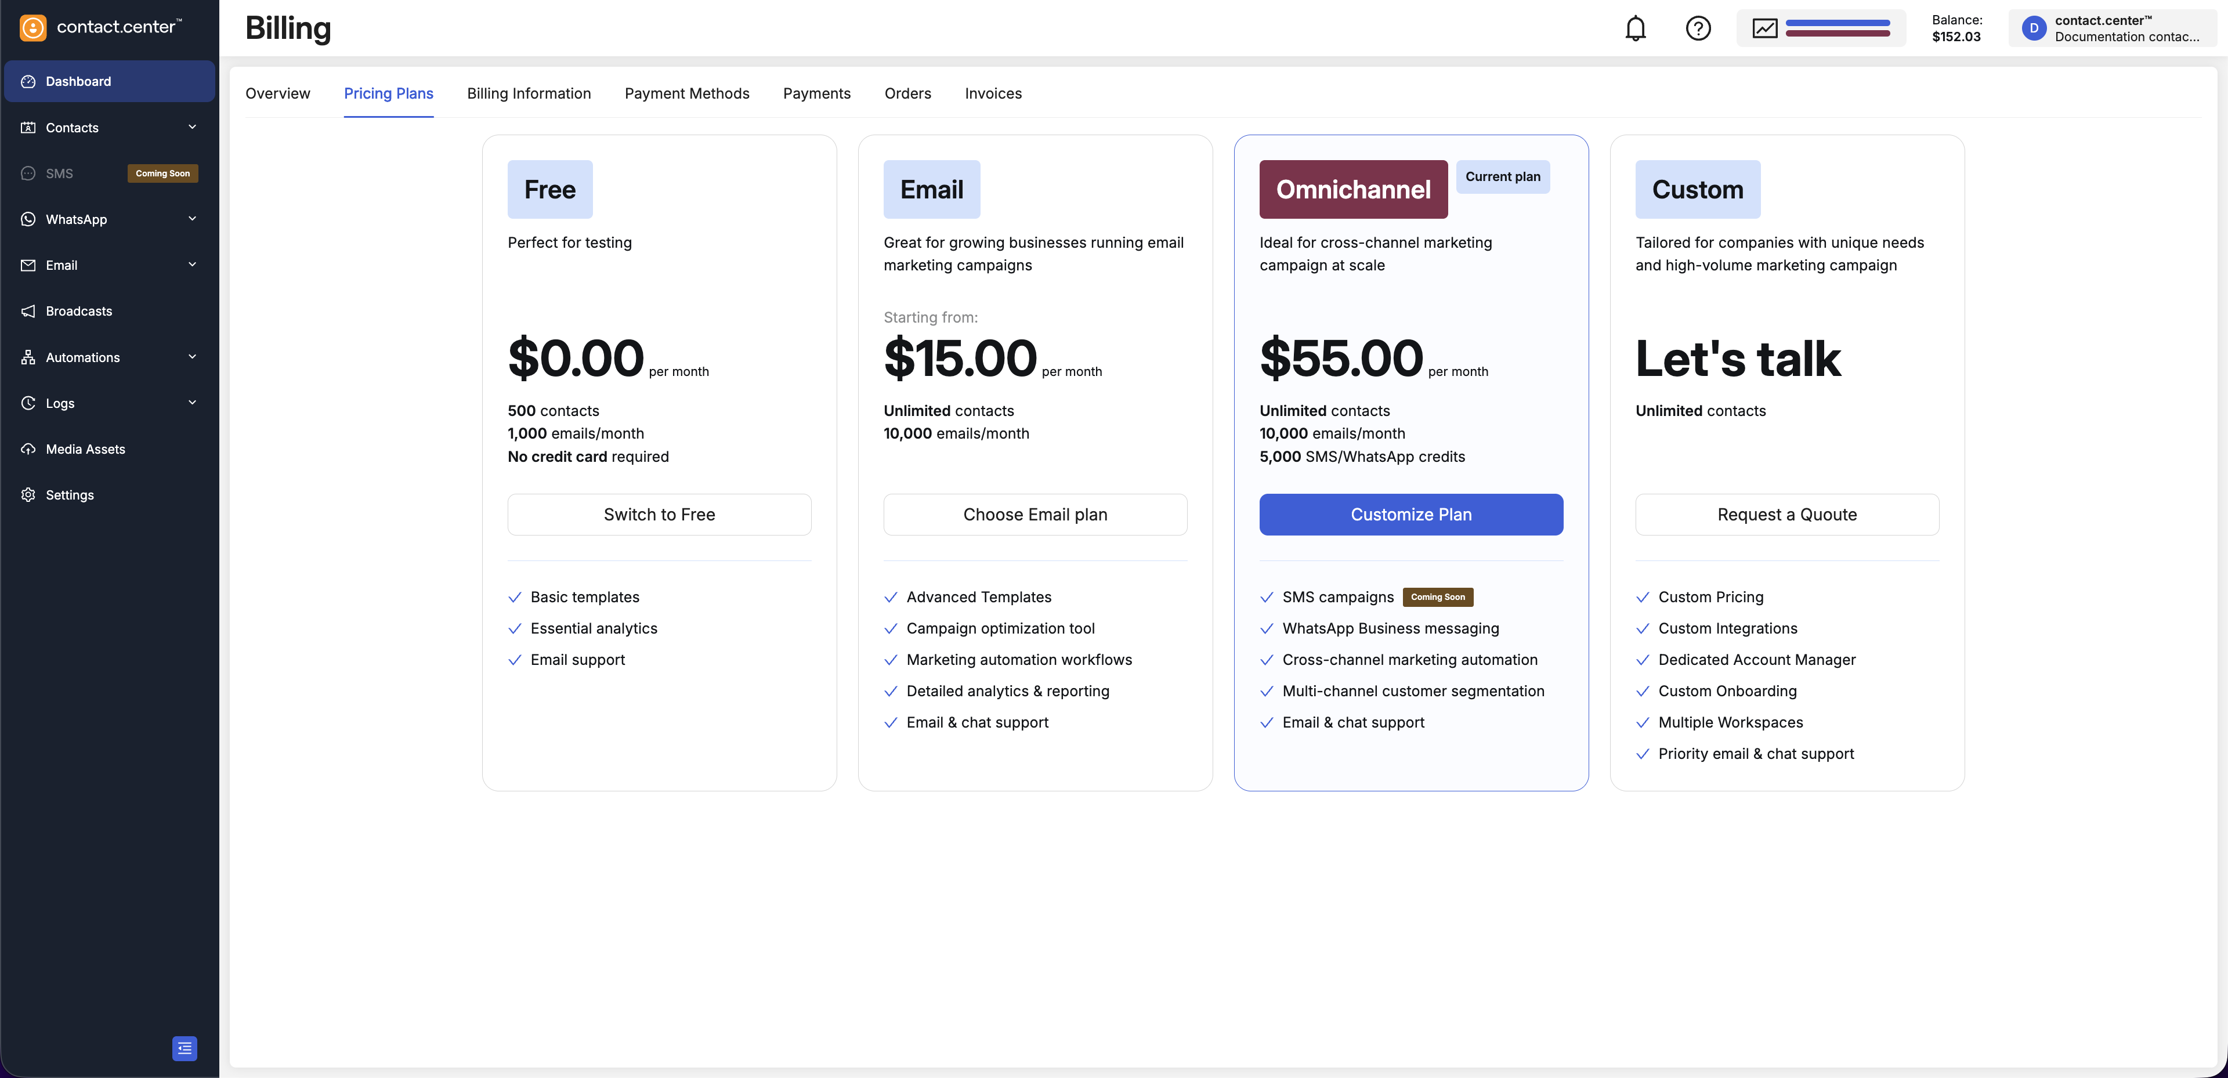Open the account profile menu

point(2111,28)
